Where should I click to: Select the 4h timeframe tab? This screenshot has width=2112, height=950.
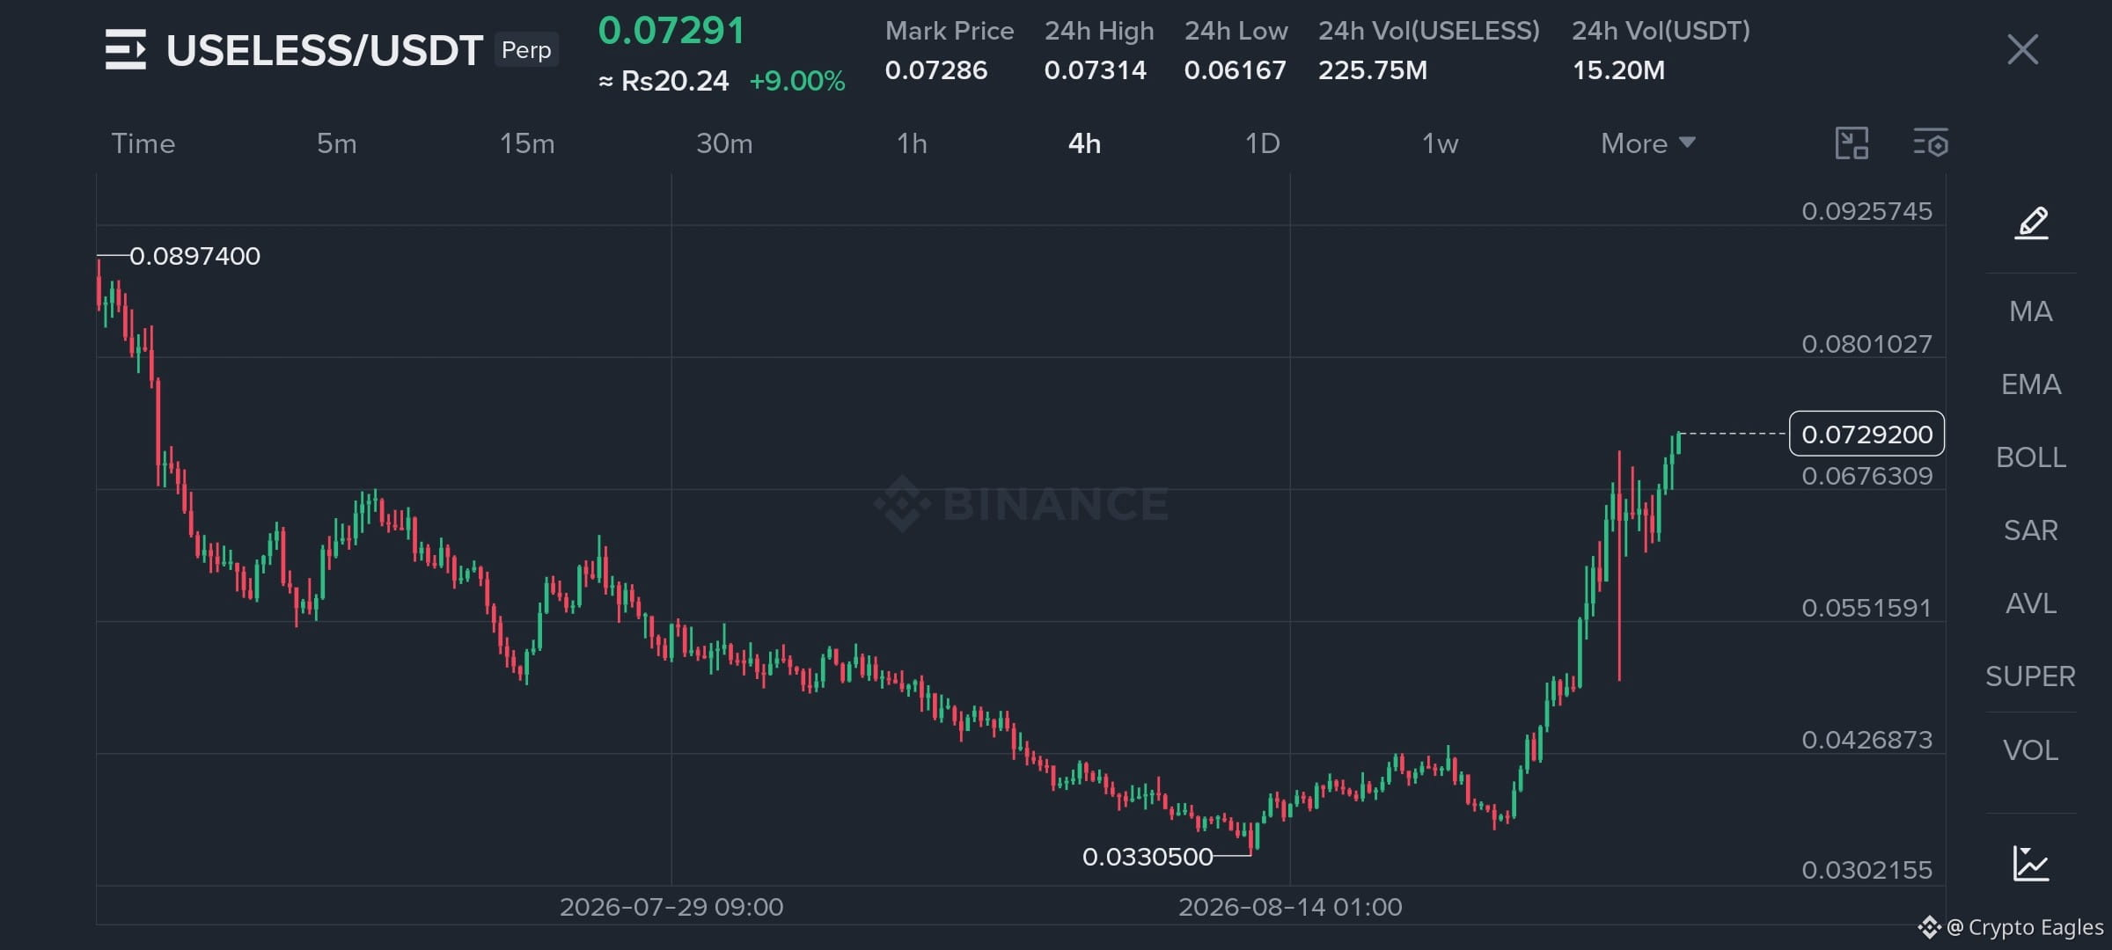(1084, 143)
